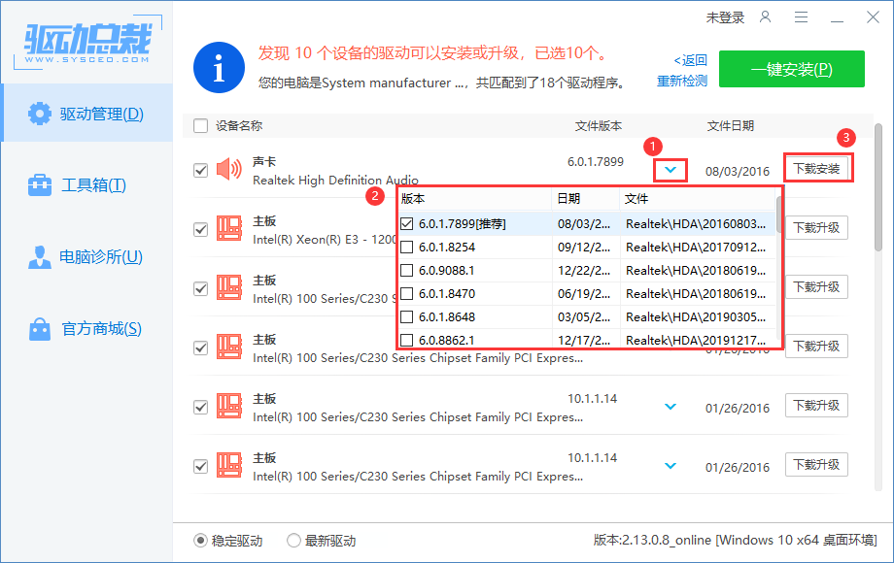The height and width of the screenshot is (563, 894).
Task: Open the hamburger menu icon
Action: (801, 17)
